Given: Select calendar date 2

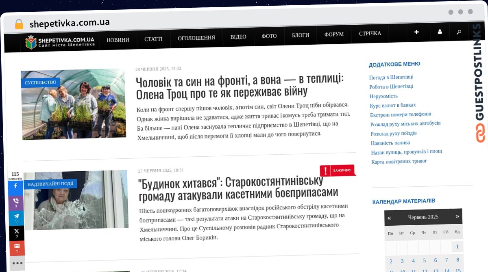Looking at the screenshot, I should (x=391, y=261).
